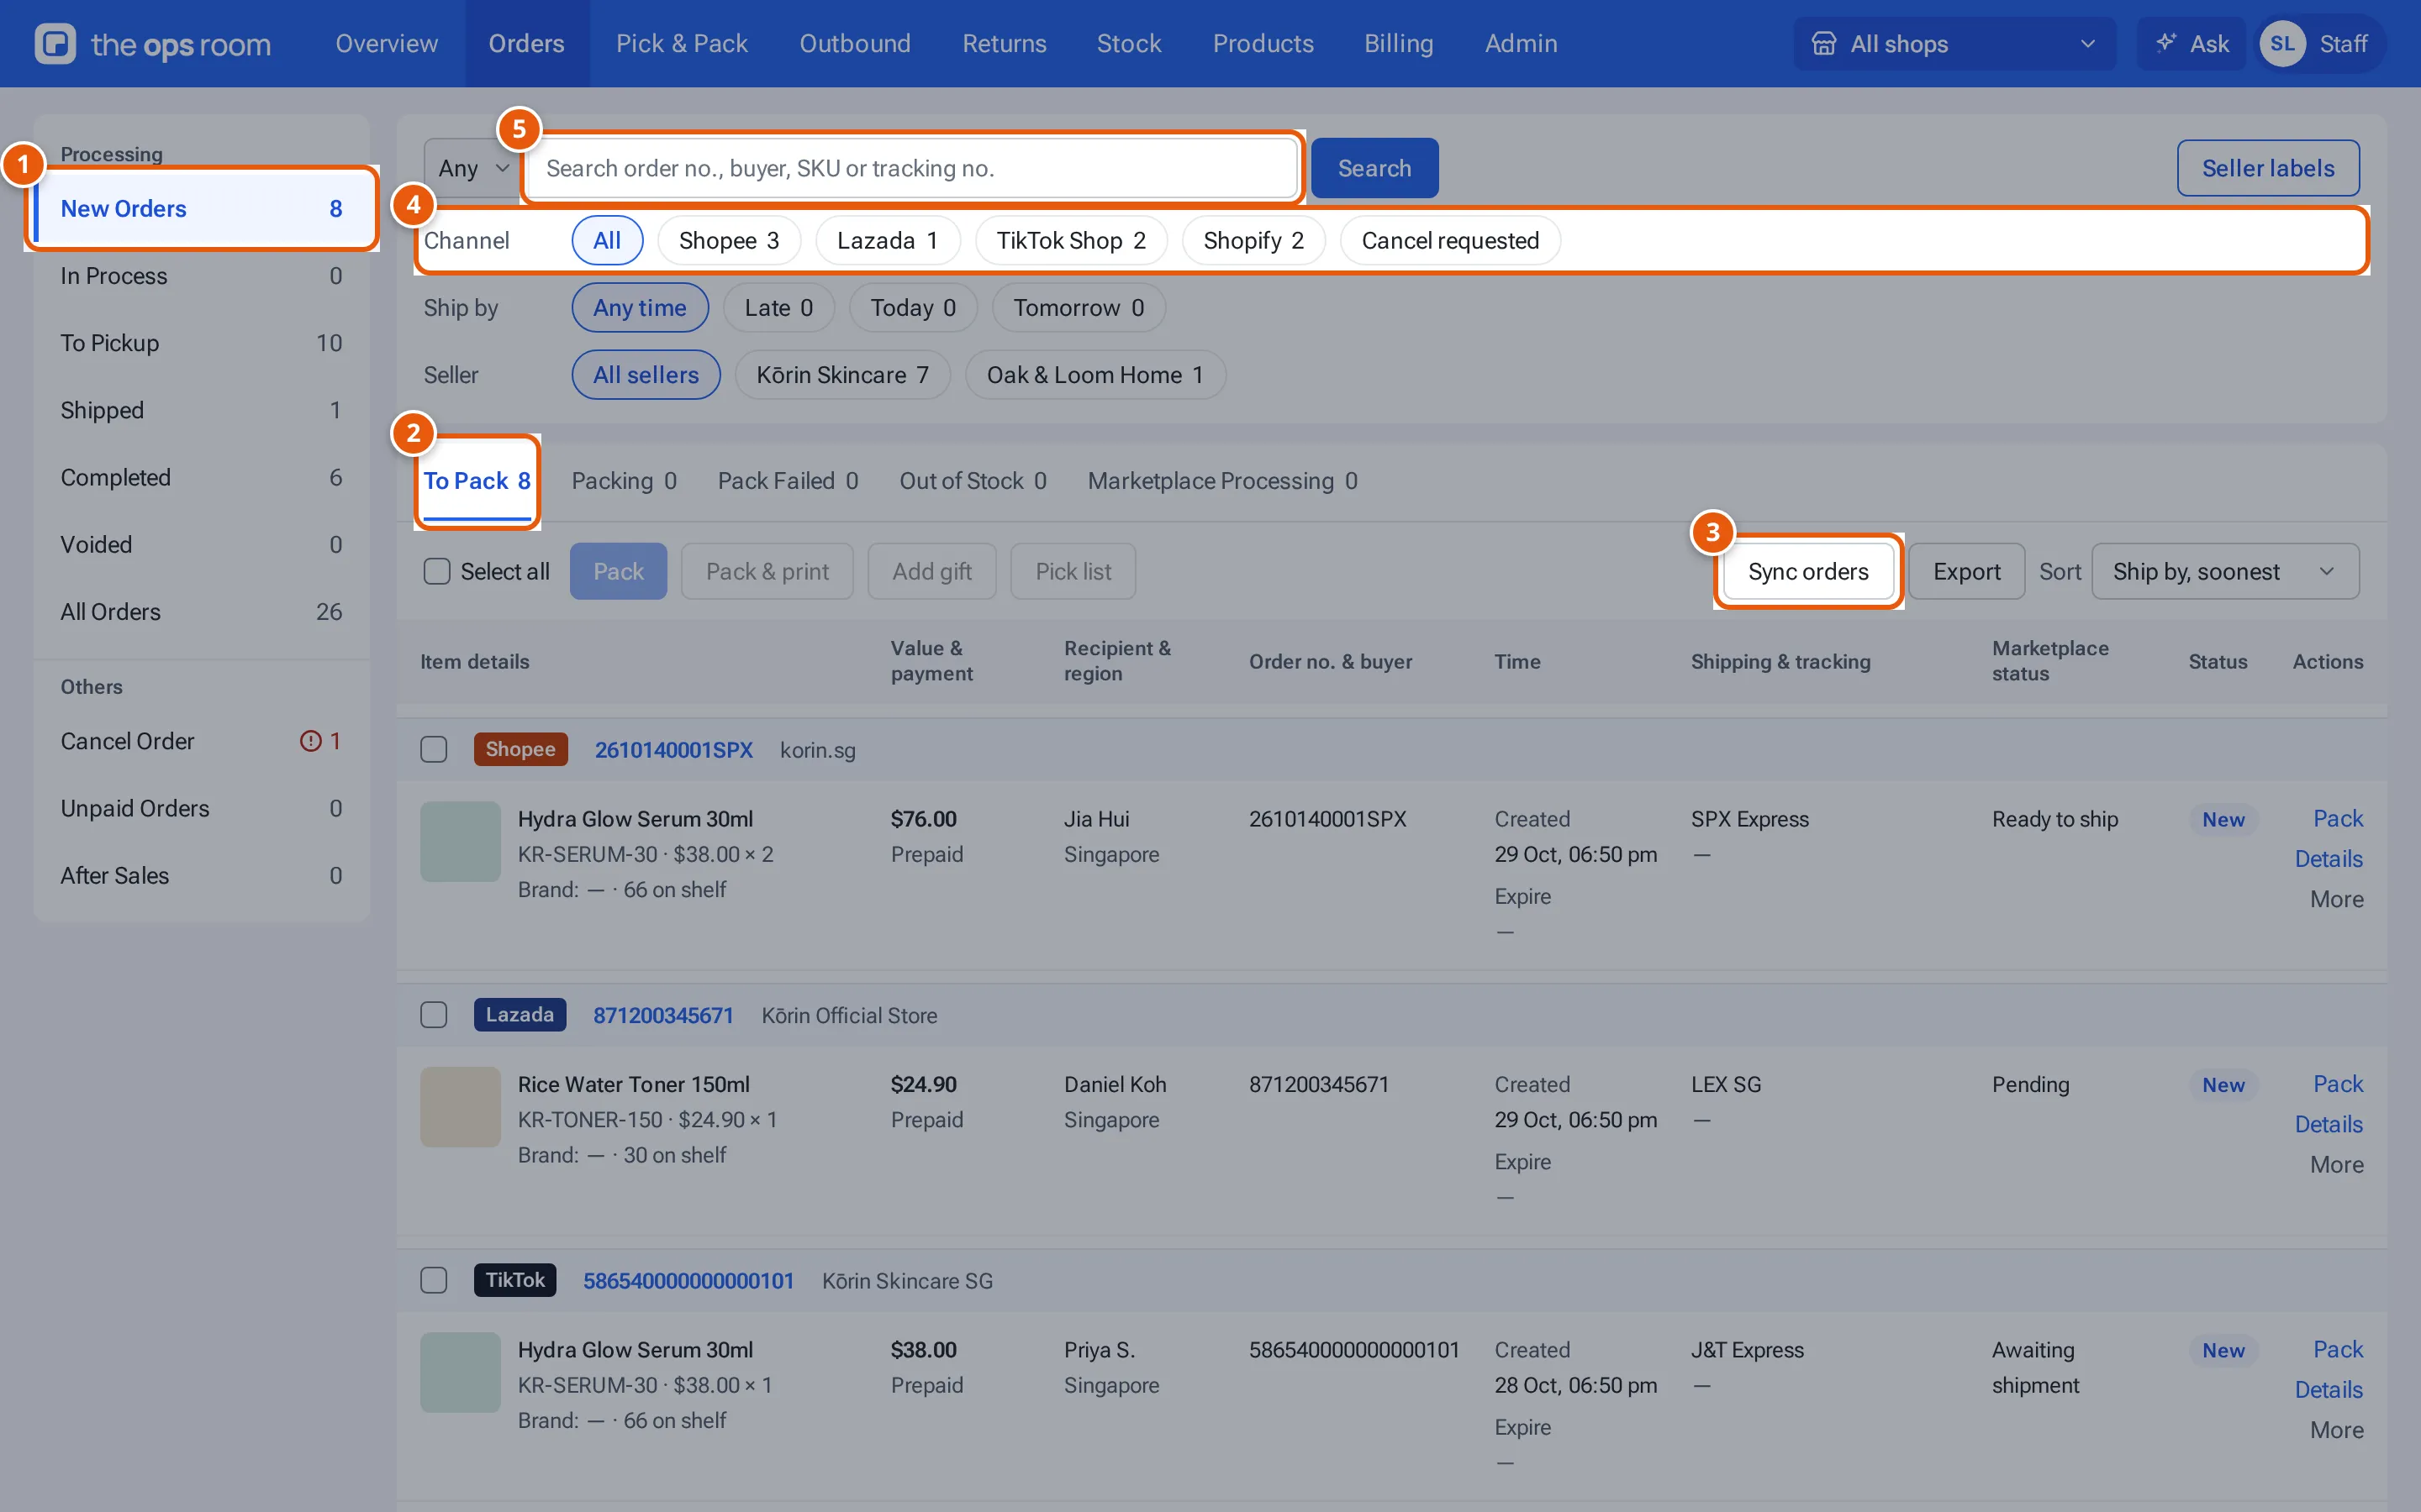
Task: Filter by Cancel requested
Action: click(1449, 240)
